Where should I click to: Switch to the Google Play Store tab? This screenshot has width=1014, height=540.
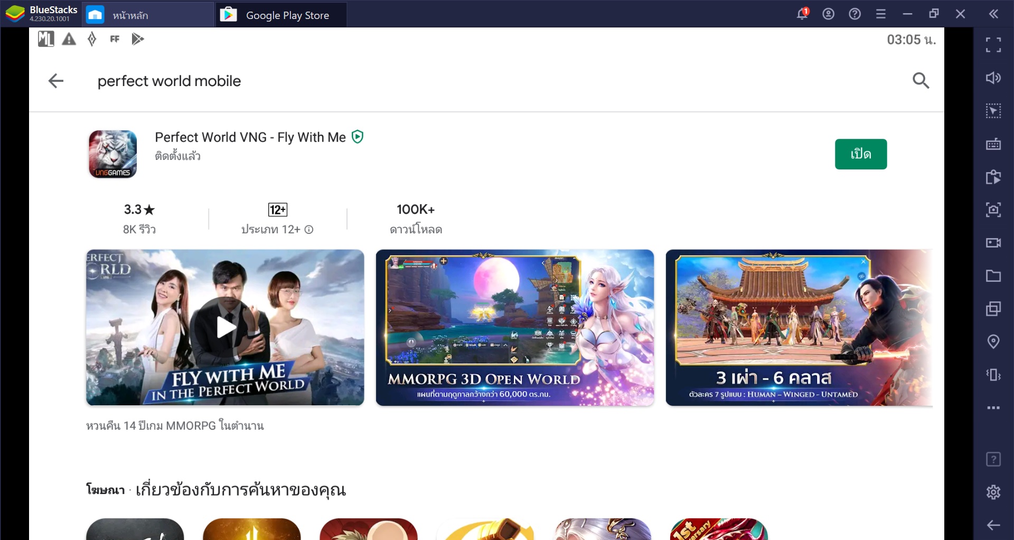281,15
